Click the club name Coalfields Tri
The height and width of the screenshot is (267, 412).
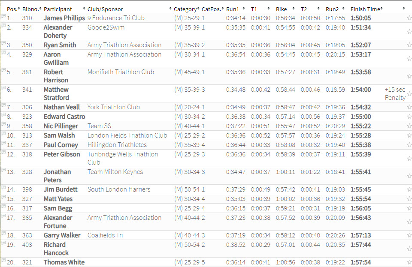tap(105, 236)
